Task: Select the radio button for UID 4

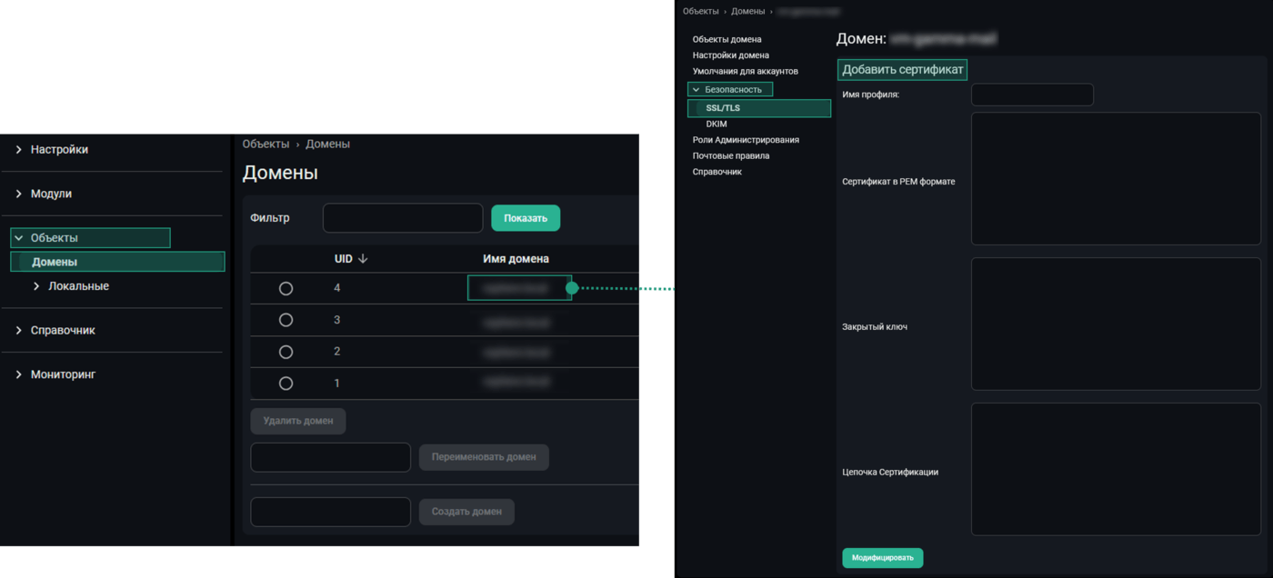Action: [286, 288]
